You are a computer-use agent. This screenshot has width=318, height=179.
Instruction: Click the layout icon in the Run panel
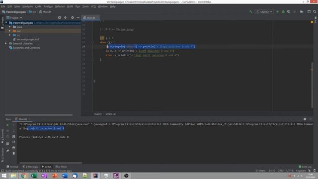[x=7, y=144]
